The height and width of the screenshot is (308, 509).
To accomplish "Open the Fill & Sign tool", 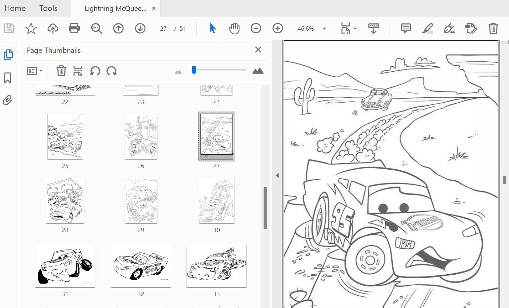I will [449, 29].
